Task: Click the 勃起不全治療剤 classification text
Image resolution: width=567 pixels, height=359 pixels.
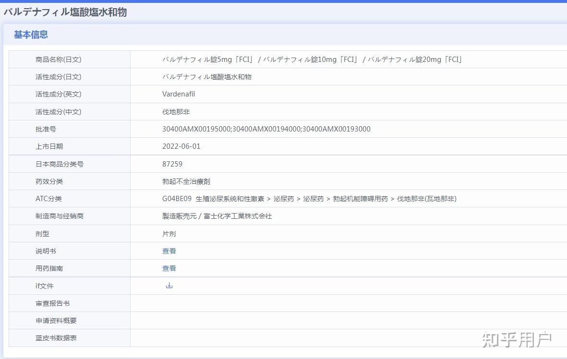Action: (x=186, y=181)
